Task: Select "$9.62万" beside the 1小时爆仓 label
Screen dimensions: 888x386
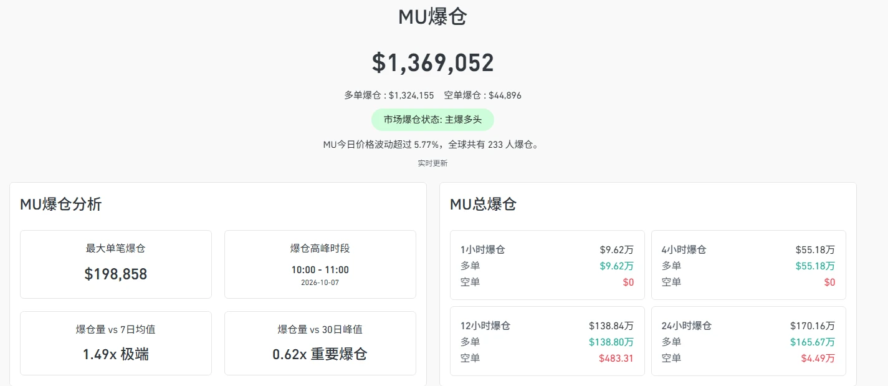Action: click(617, 250)
